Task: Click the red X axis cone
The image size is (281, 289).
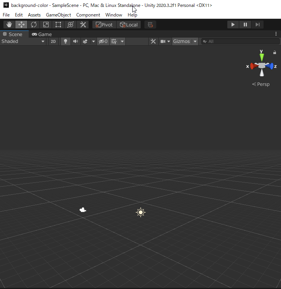Action: point(254,66)
